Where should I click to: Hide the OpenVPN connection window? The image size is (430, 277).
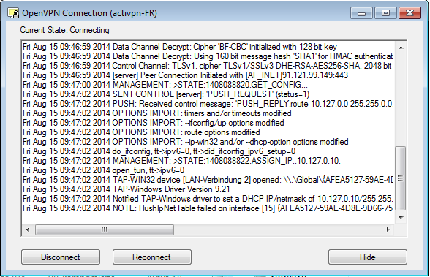367,257
